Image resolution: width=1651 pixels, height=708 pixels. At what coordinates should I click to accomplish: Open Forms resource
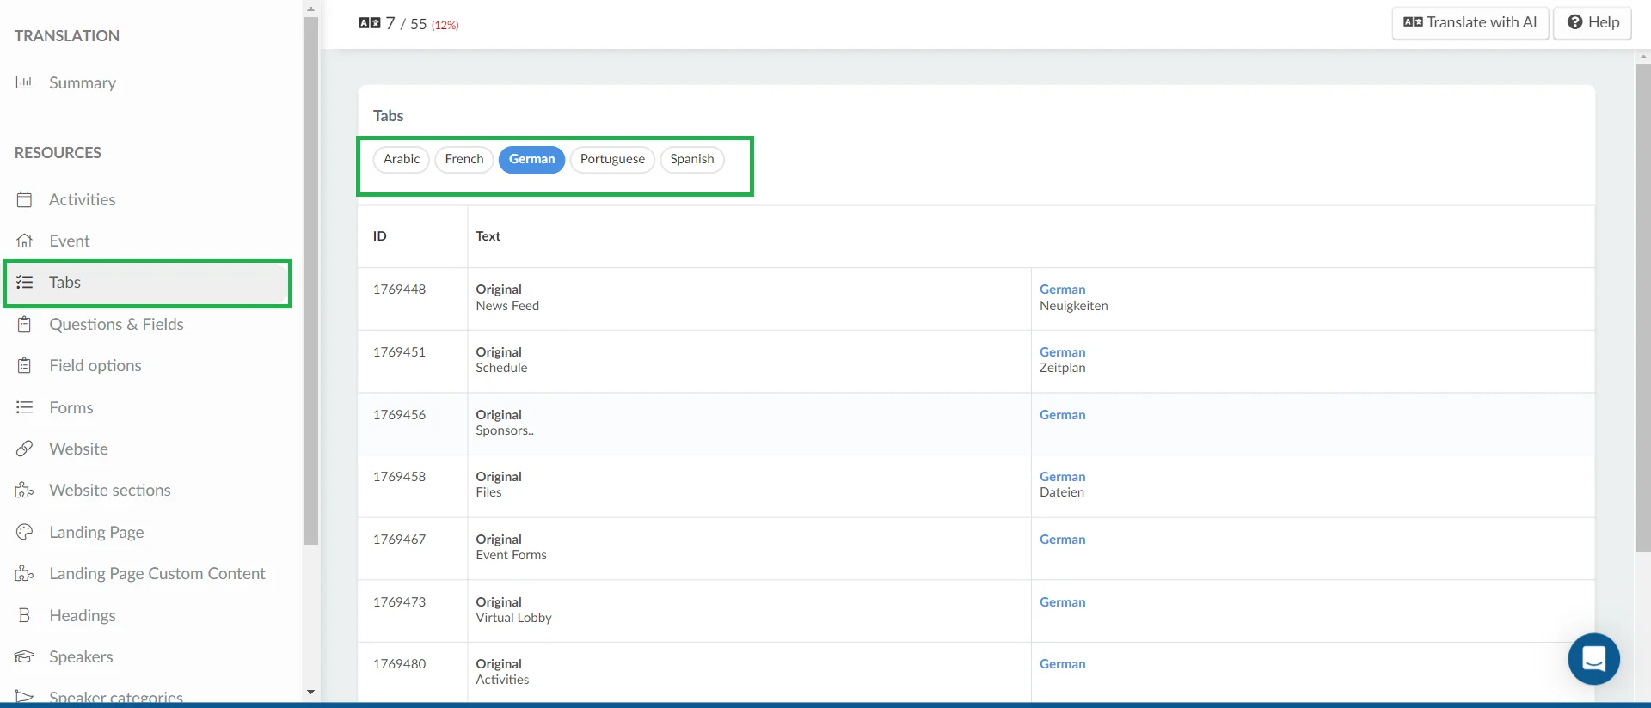(x=71, y=407)
